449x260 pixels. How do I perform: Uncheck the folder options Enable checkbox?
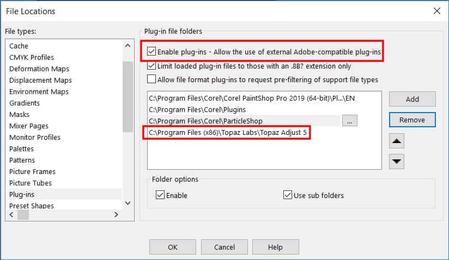(160, 195)
